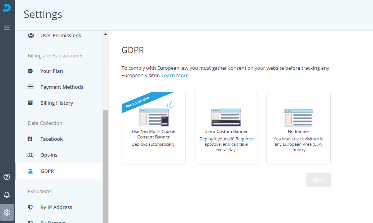Choose the Use a Custom Banner option
The height and width of the screenshot is (223, 373).
pyautogui.click(x=226, y=128)
